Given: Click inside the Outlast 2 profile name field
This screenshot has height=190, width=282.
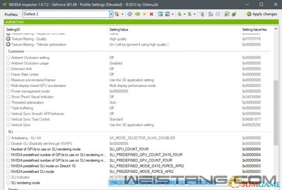Looking at the screenshot, I should coord(66,14).
